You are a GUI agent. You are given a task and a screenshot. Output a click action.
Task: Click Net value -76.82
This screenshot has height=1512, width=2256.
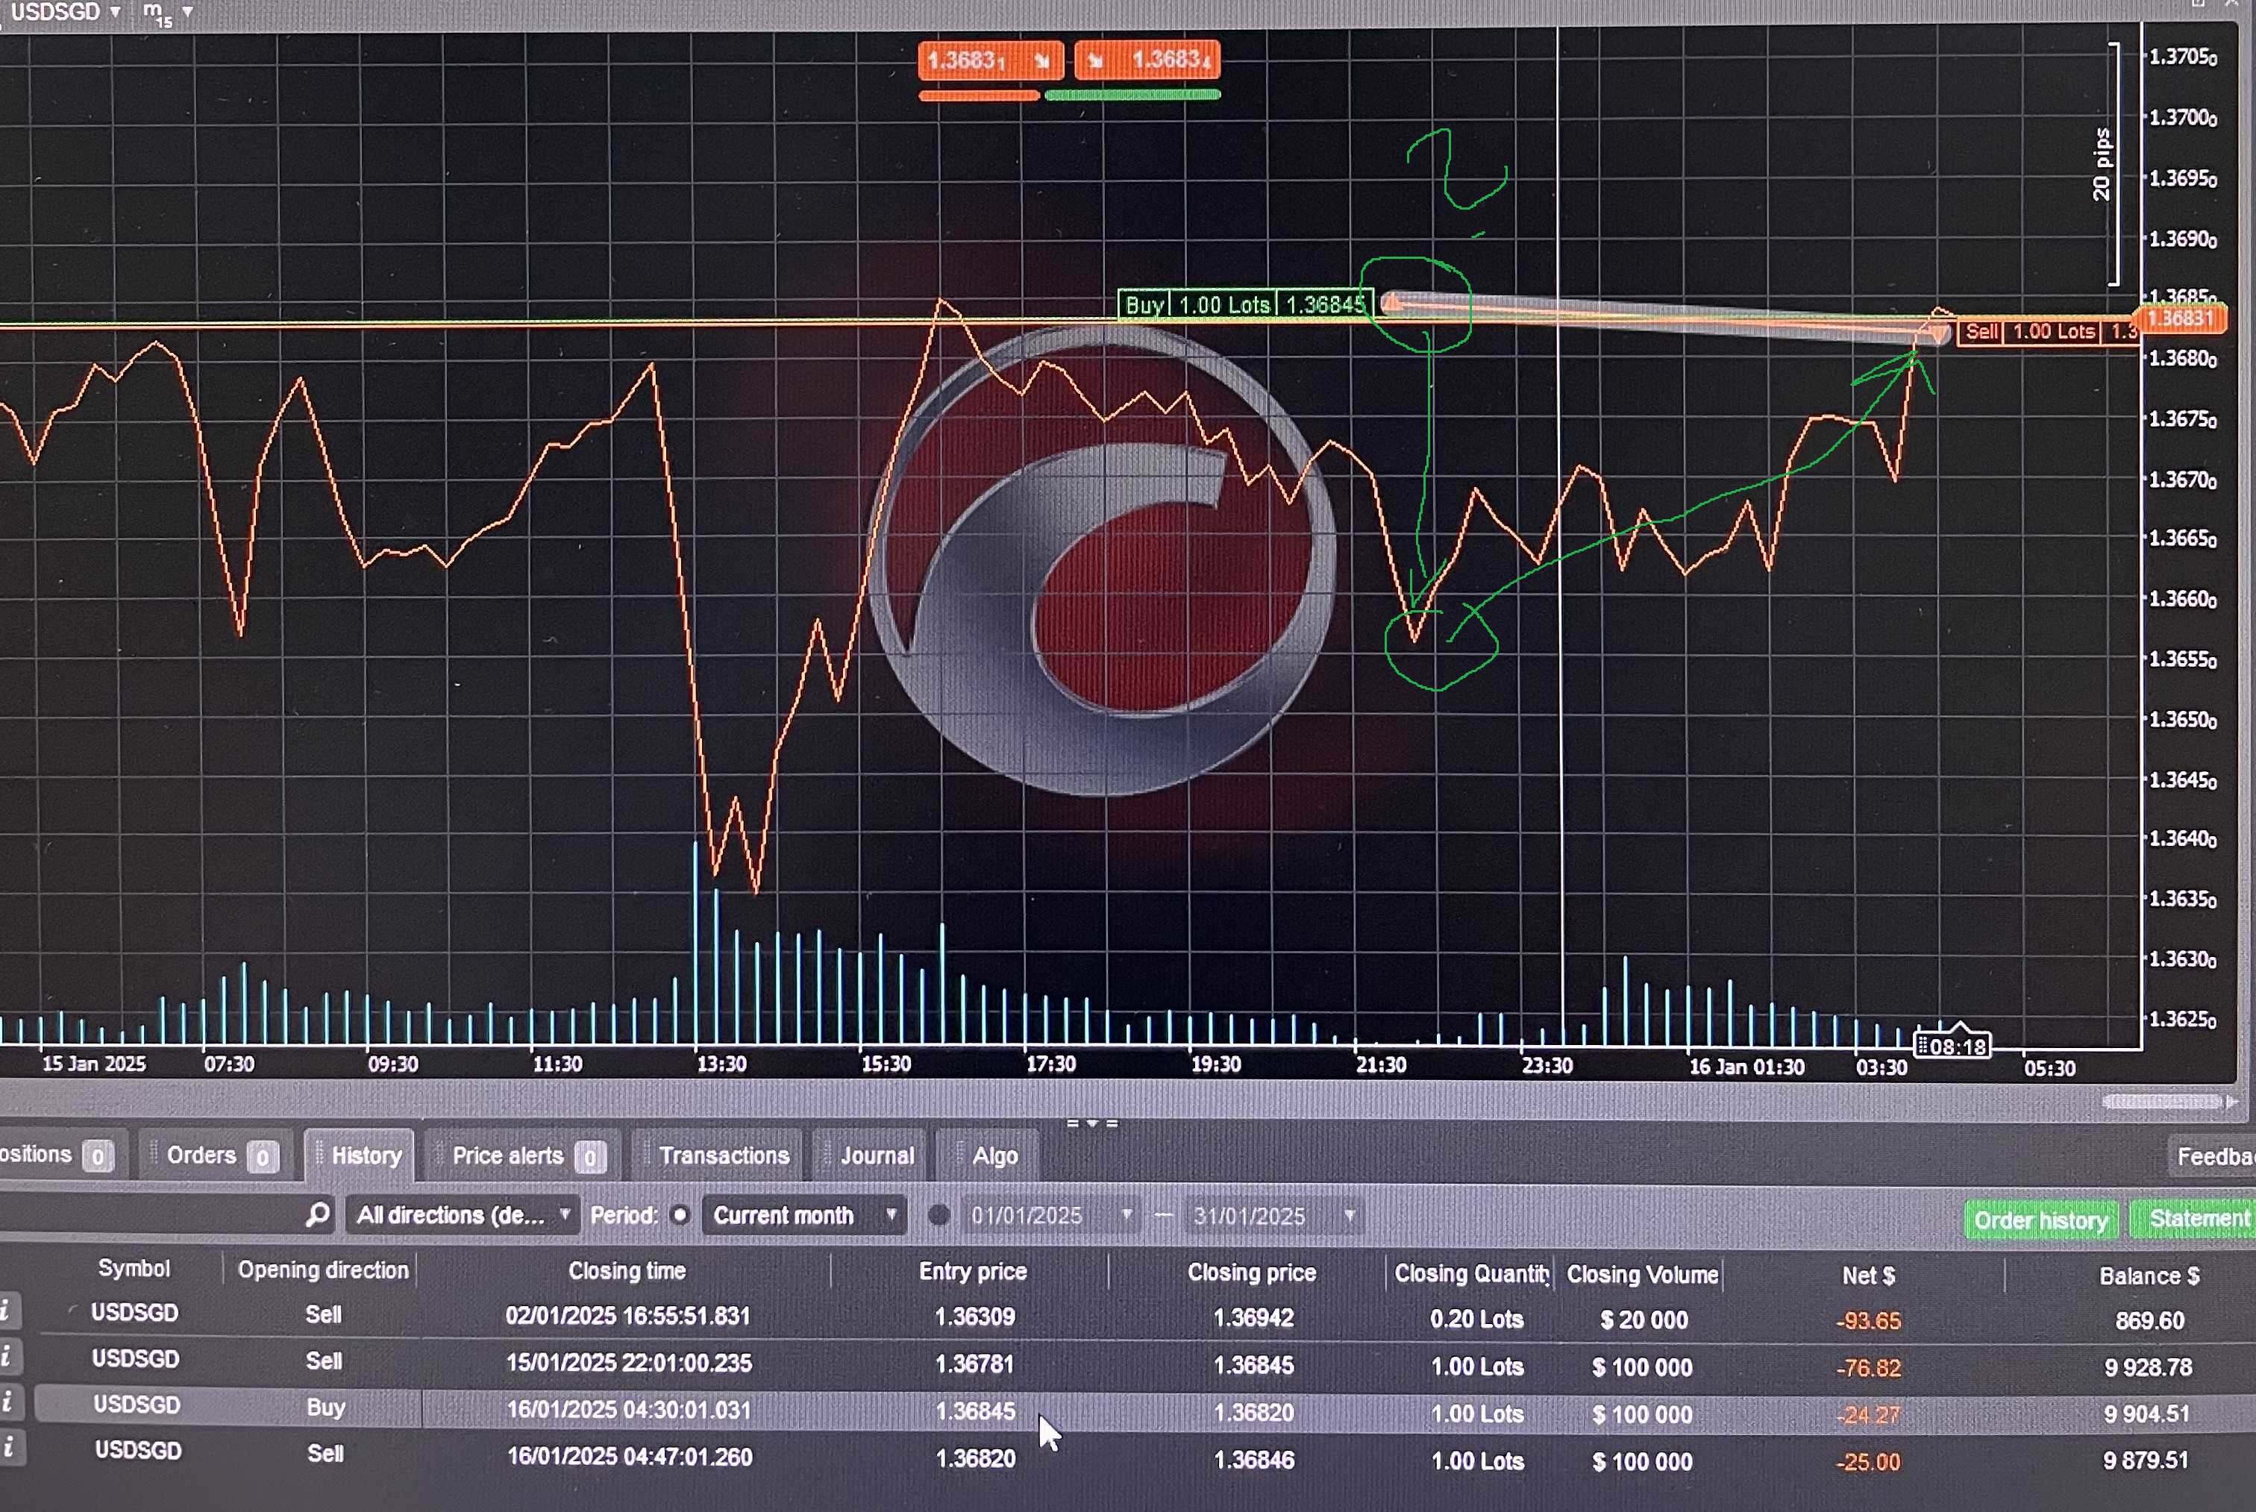tap(1868, 1367)
